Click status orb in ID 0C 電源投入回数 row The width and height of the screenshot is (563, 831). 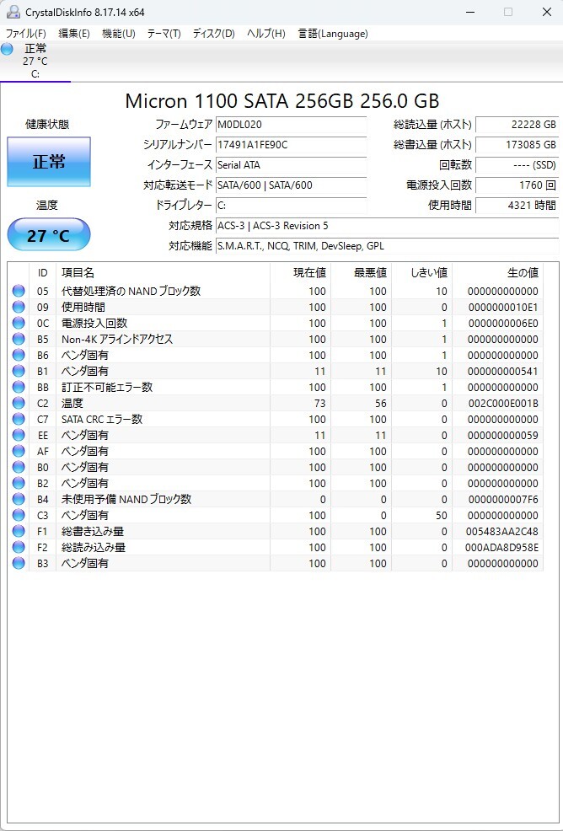click(x=19, y=323)
